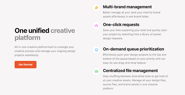The width and height of the screenshot is (185, 95).
Task: Select the One-click requests heading
Action: [x=121, y=25]
